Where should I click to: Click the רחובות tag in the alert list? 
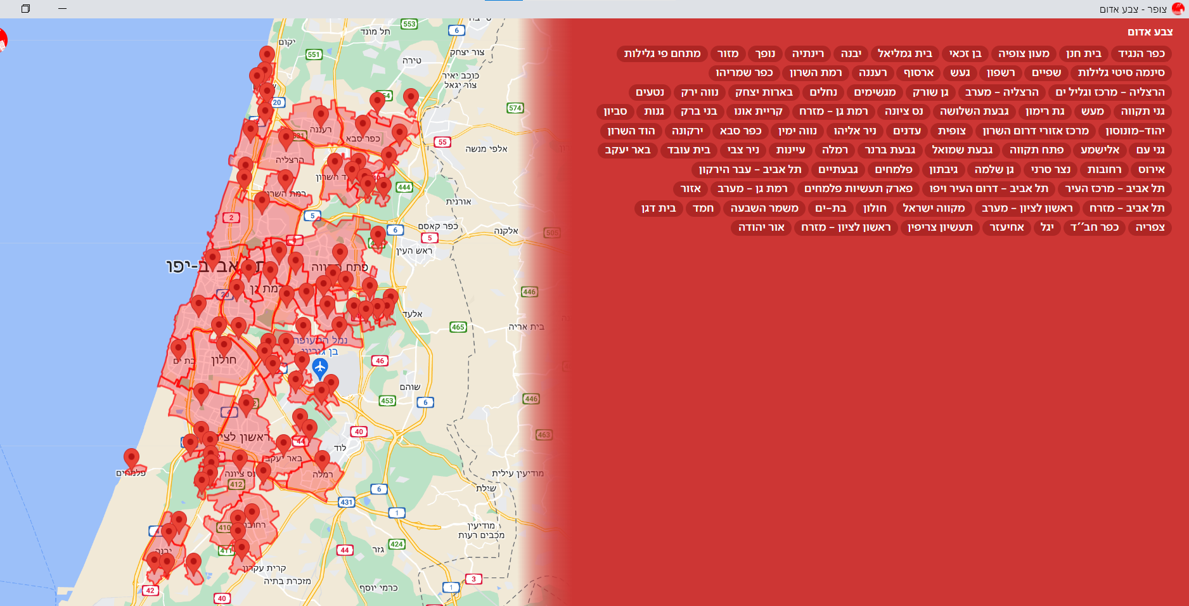(1104, 170)
